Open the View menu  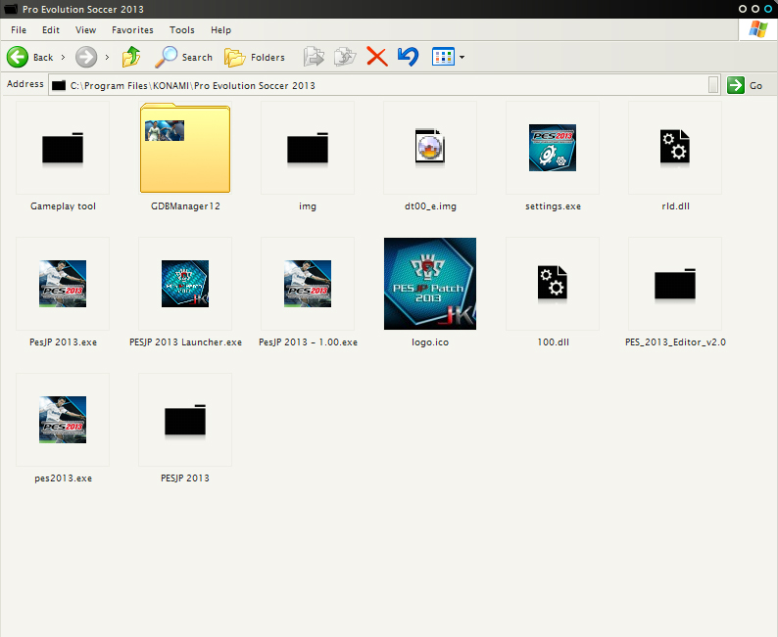click(86, 30)
